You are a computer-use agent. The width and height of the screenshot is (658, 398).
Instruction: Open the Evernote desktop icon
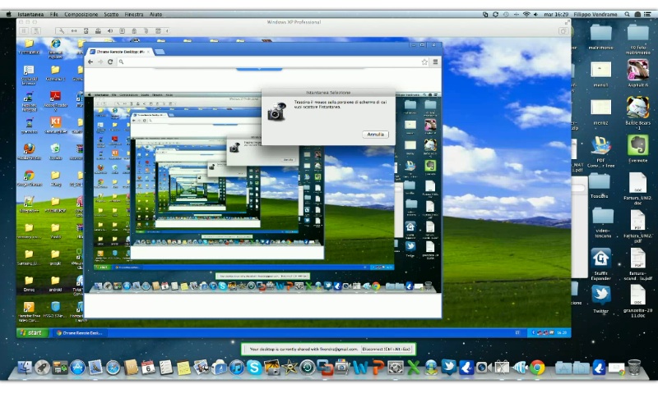[637, 145]
